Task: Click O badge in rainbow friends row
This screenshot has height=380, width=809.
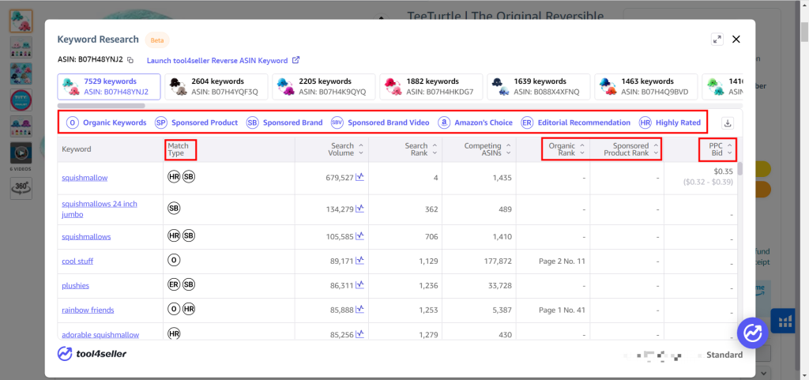Action: [x=174, y=310]
